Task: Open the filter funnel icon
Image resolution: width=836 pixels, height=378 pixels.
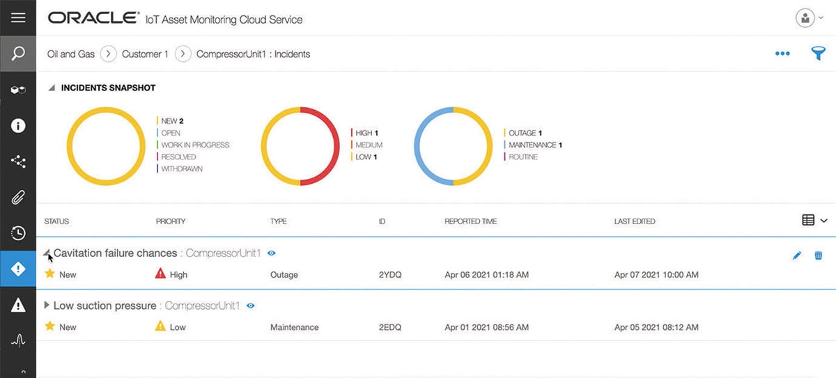Action: pyautogui.click(x=819, y=54)
